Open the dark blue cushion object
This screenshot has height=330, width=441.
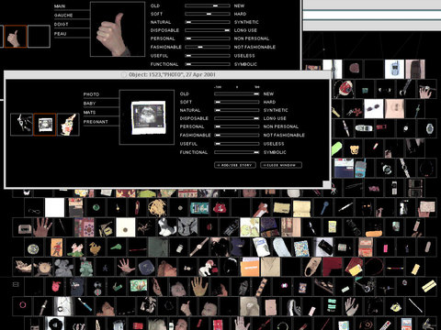point(146,267)
